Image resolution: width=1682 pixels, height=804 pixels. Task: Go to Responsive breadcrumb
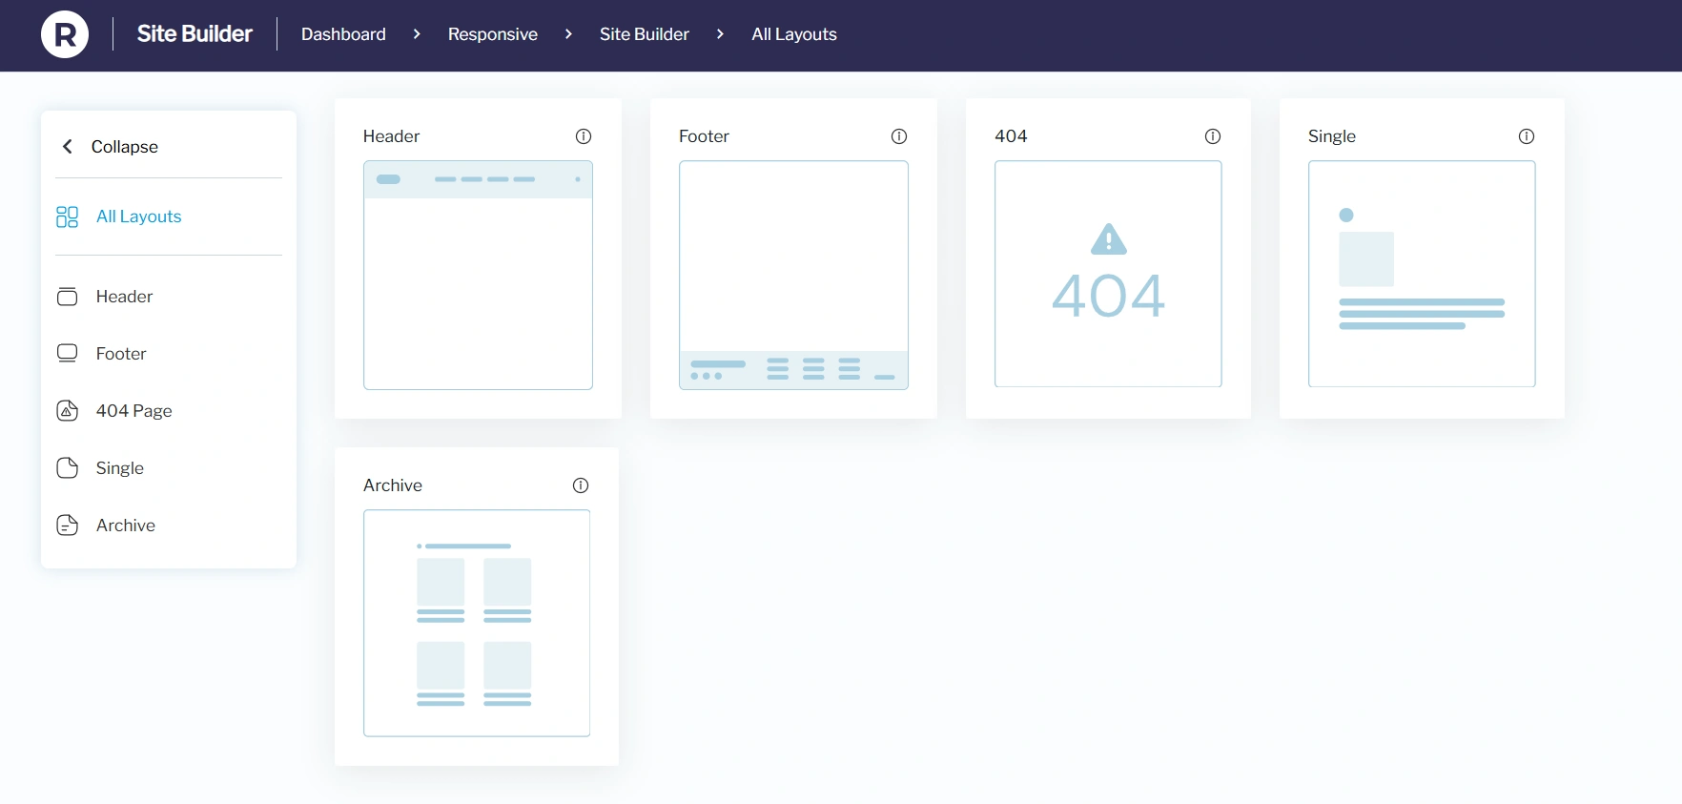click(x=493, y=34)
